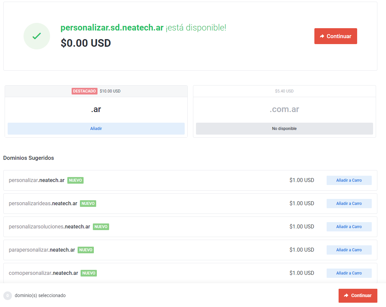Add parapersonalizar.neatech.ar to cart
This screenshot has width=386, height=307.
[x=349, y=250]
